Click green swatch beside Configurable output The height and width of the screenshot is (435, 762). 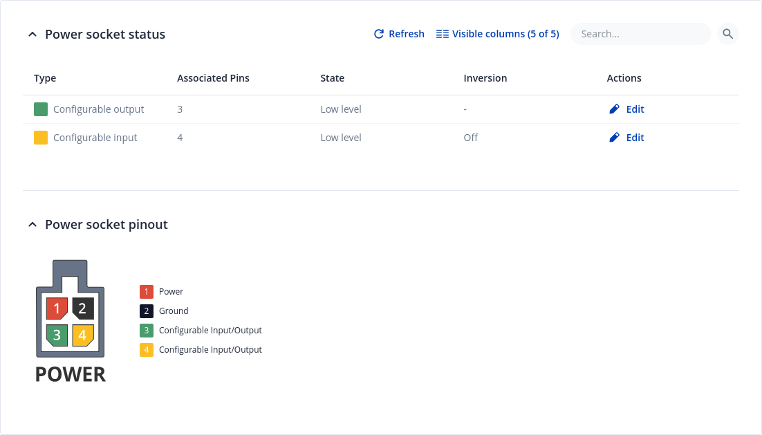click(41, 109)
